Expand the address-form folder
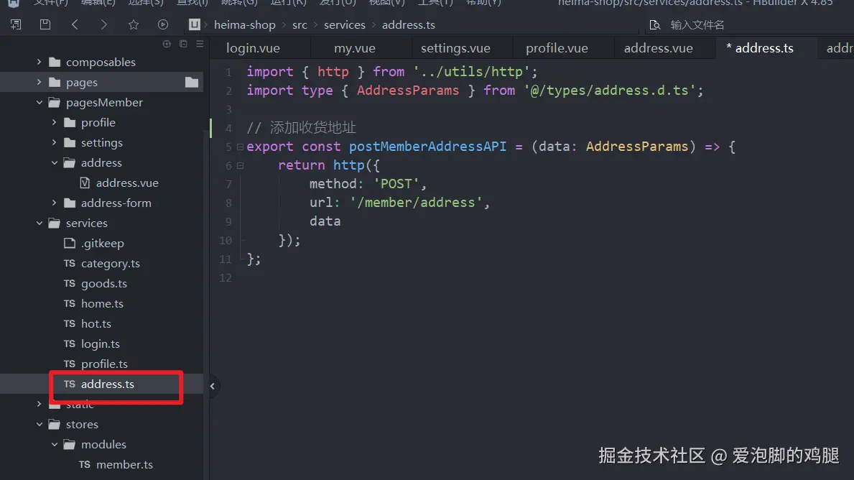Viewport: 854px width, 480px height. coord(55,203)
